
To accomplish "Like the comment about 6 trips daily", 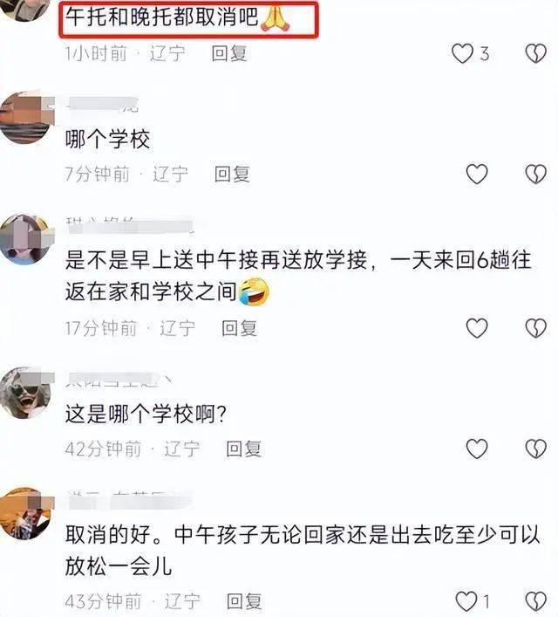I will (477, 328).
